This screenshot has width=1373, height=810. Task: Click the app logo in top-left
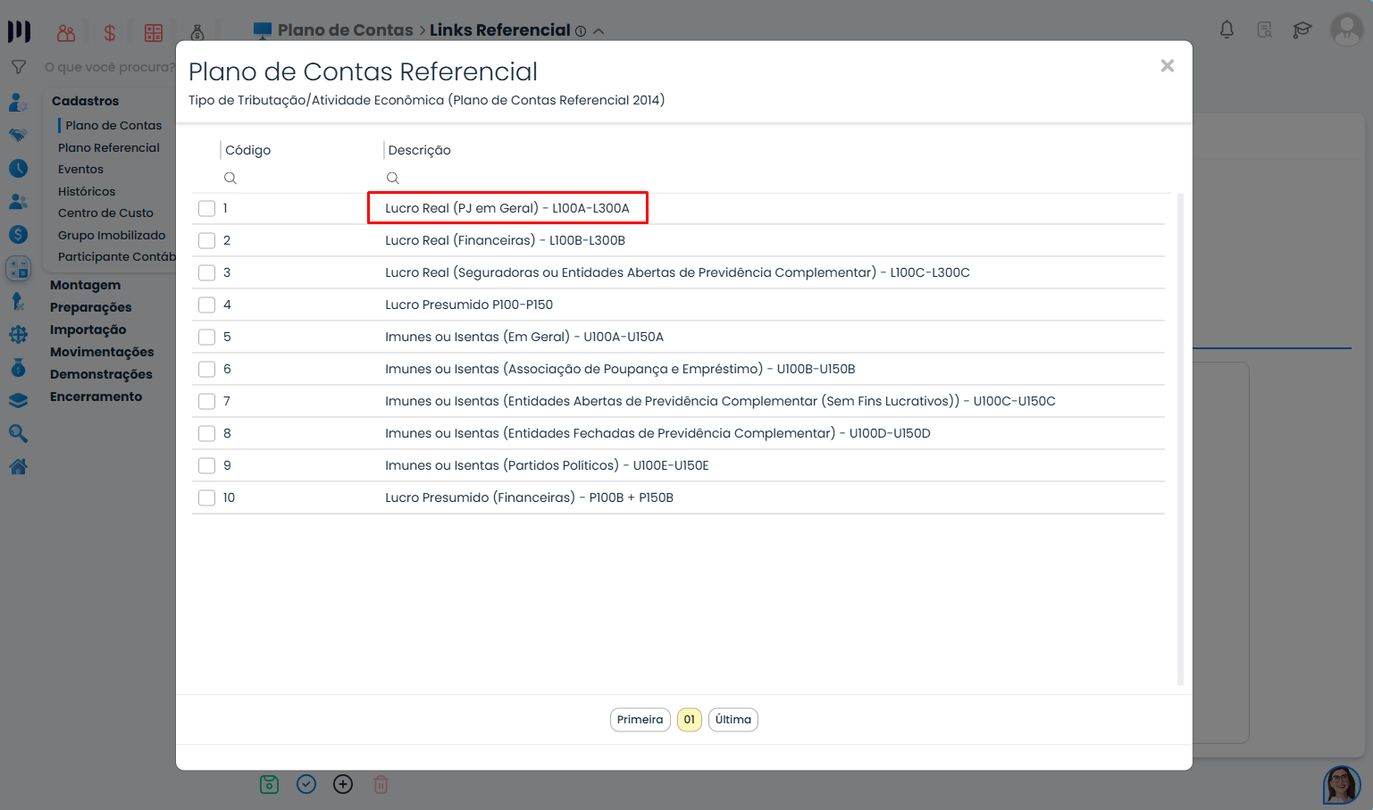(x=19, y=31)
